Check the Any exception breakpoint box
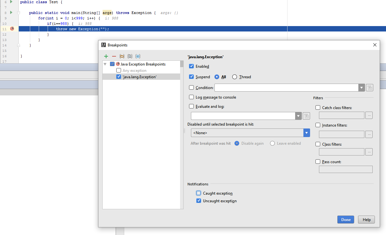 pyautogui.click(x=119, y=70)
